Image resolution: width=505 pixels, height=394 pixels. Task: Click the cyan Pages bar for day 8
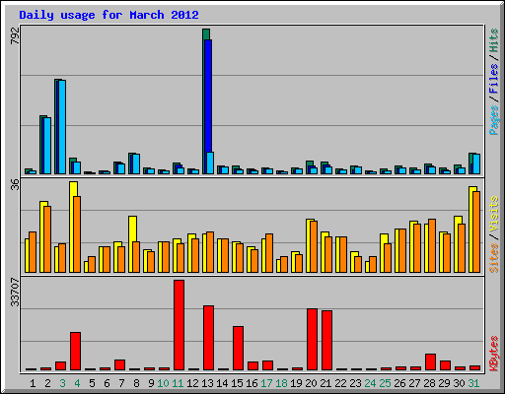pos(136,164)
